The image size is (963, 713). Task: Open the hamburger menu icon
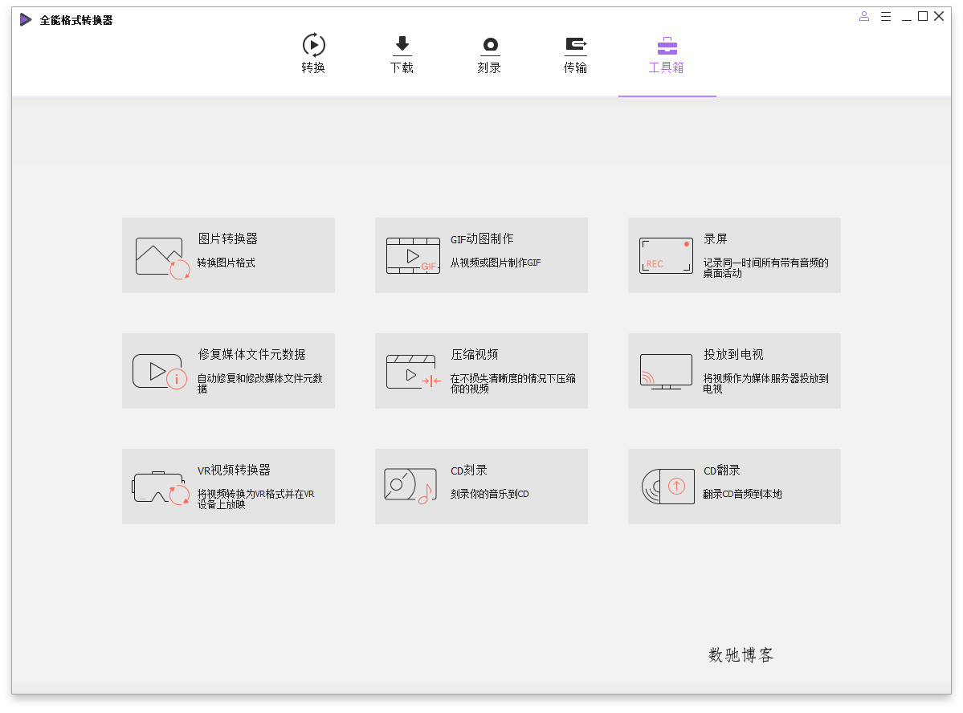coord(886,17)
